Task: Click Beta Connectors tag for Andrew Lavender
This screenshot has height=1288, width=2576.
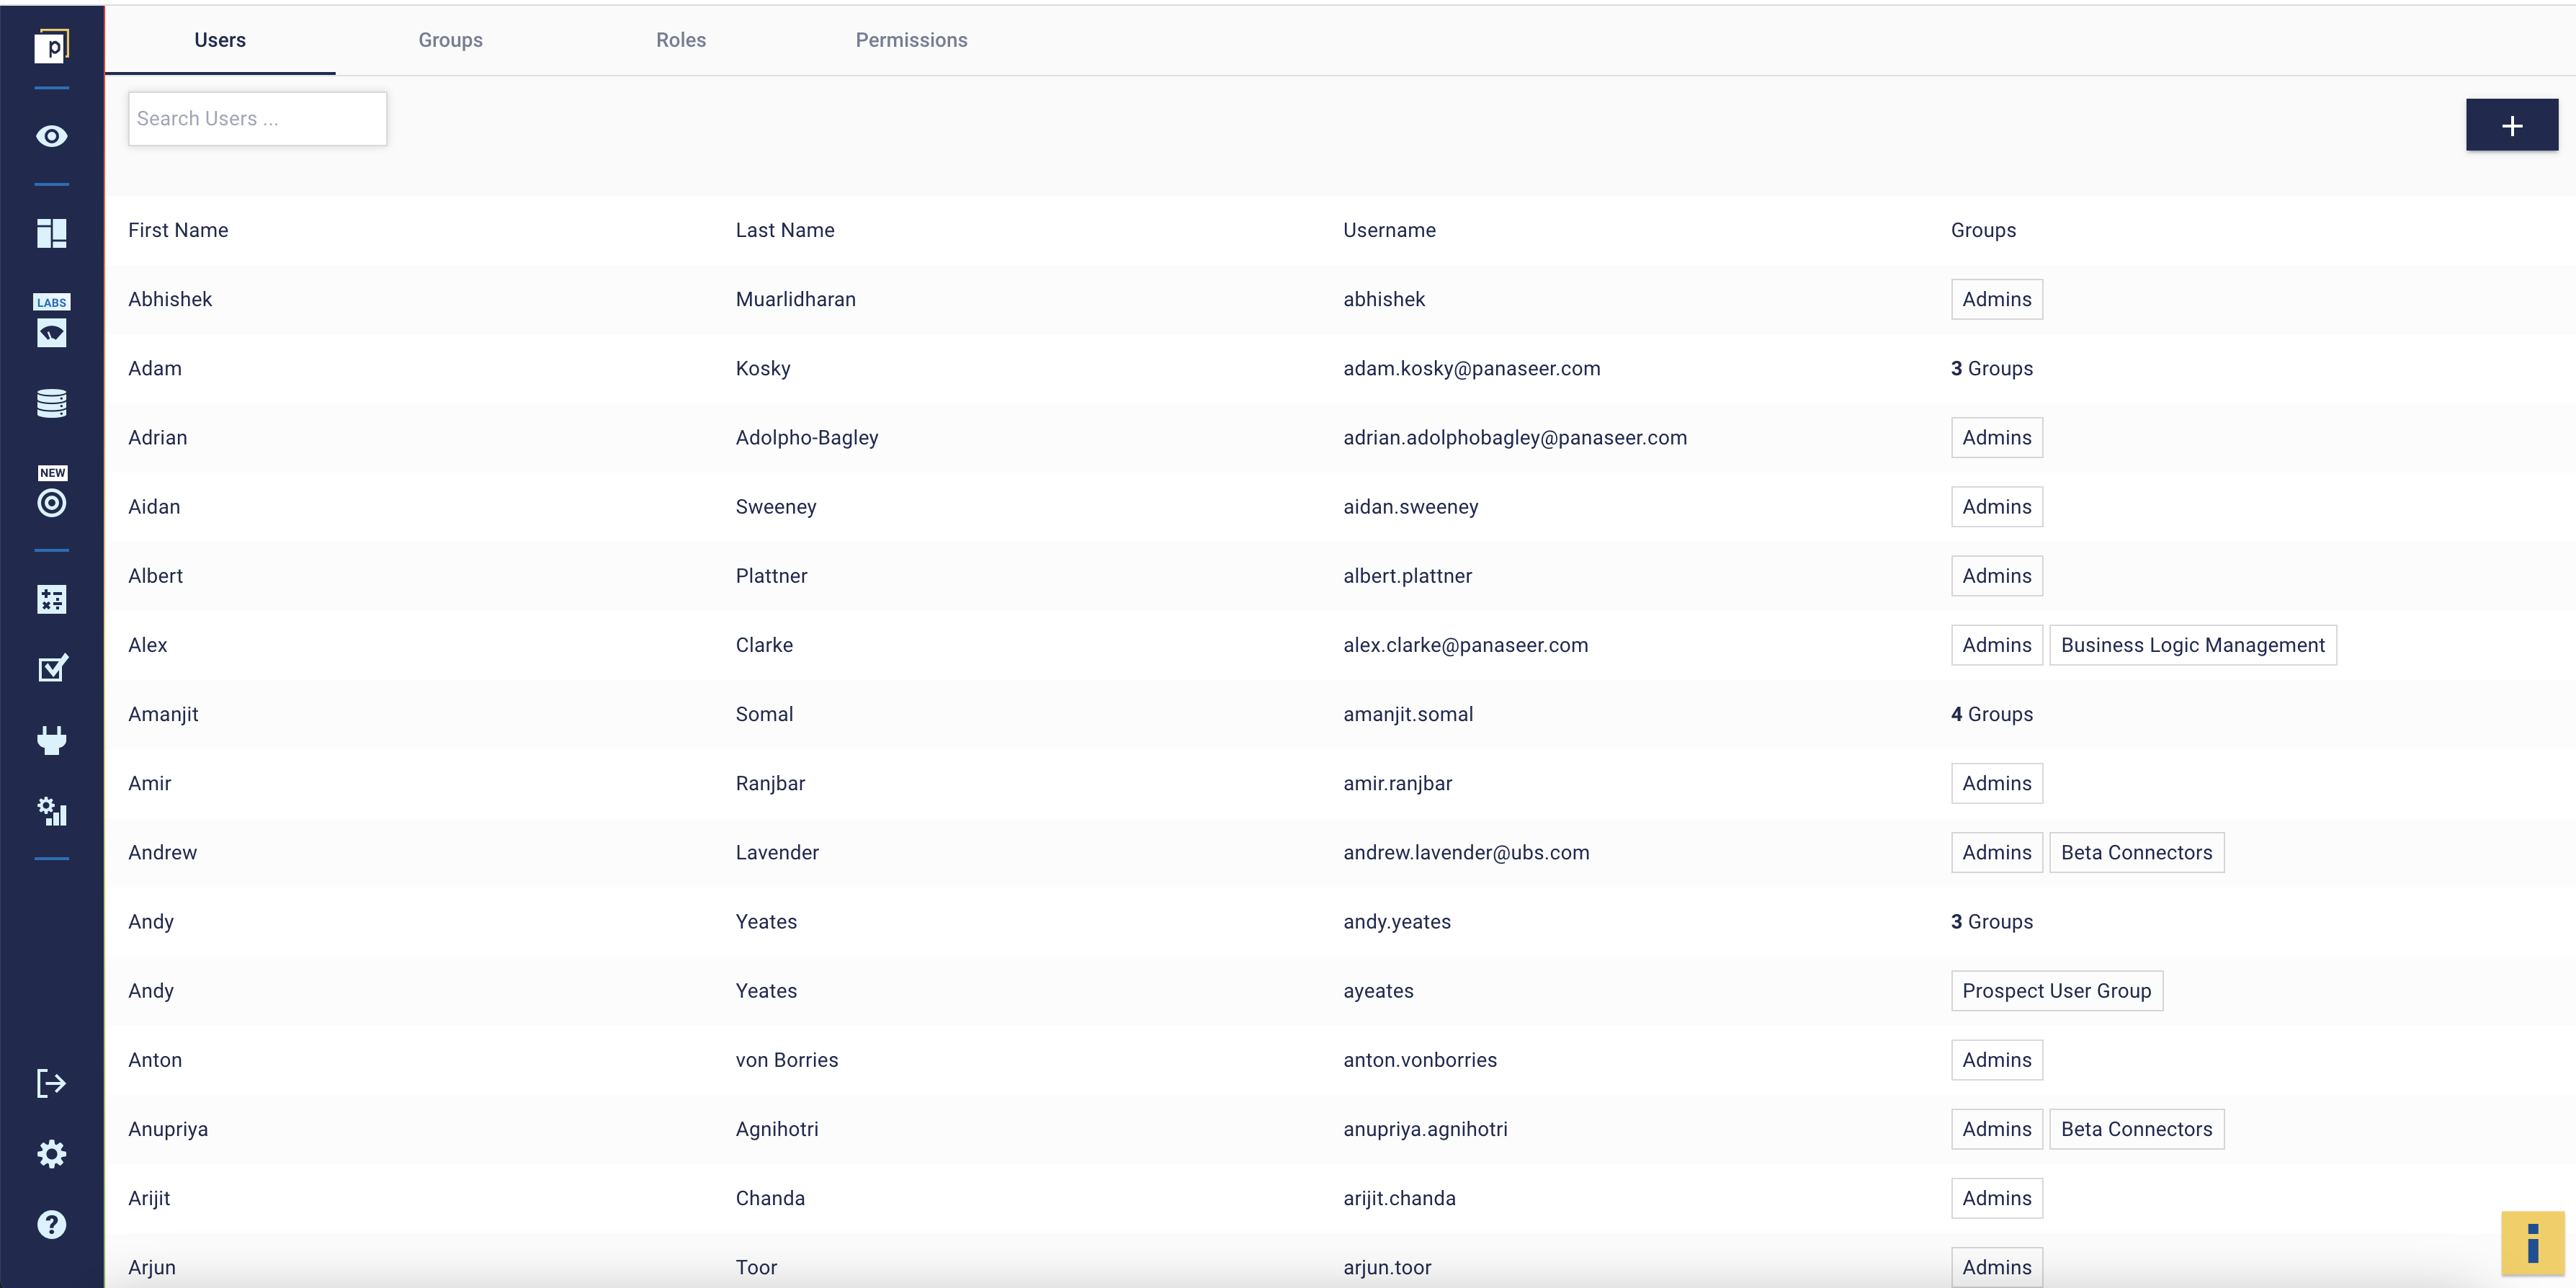Action: 2137,853
